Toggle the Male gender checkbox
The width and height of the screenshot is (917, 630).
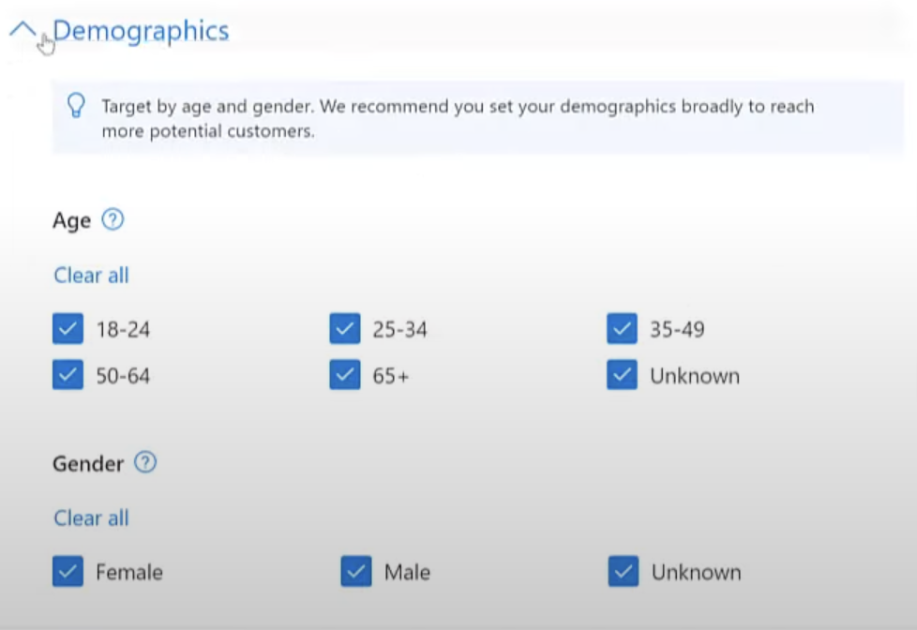(x=356, y=571)
